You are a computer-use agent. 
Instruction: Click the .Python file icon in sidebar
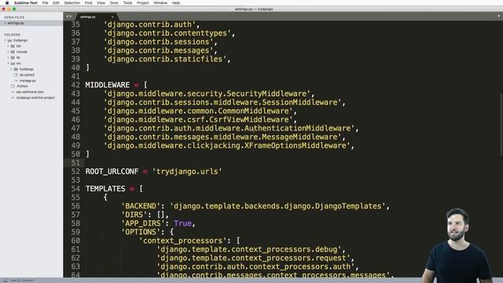(x=13, y=86)
